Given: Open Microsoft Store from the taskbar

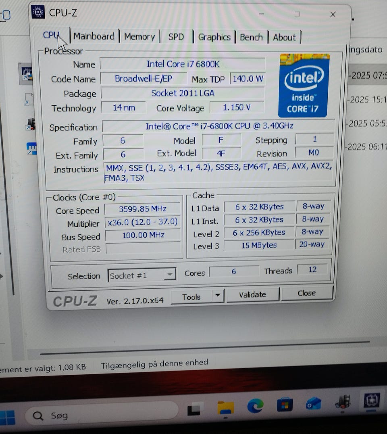Looking at the screenshot, I should coord(285,405).
